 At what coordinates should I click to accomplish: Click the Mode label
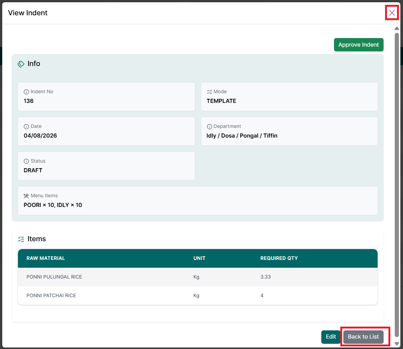[220, 92]
